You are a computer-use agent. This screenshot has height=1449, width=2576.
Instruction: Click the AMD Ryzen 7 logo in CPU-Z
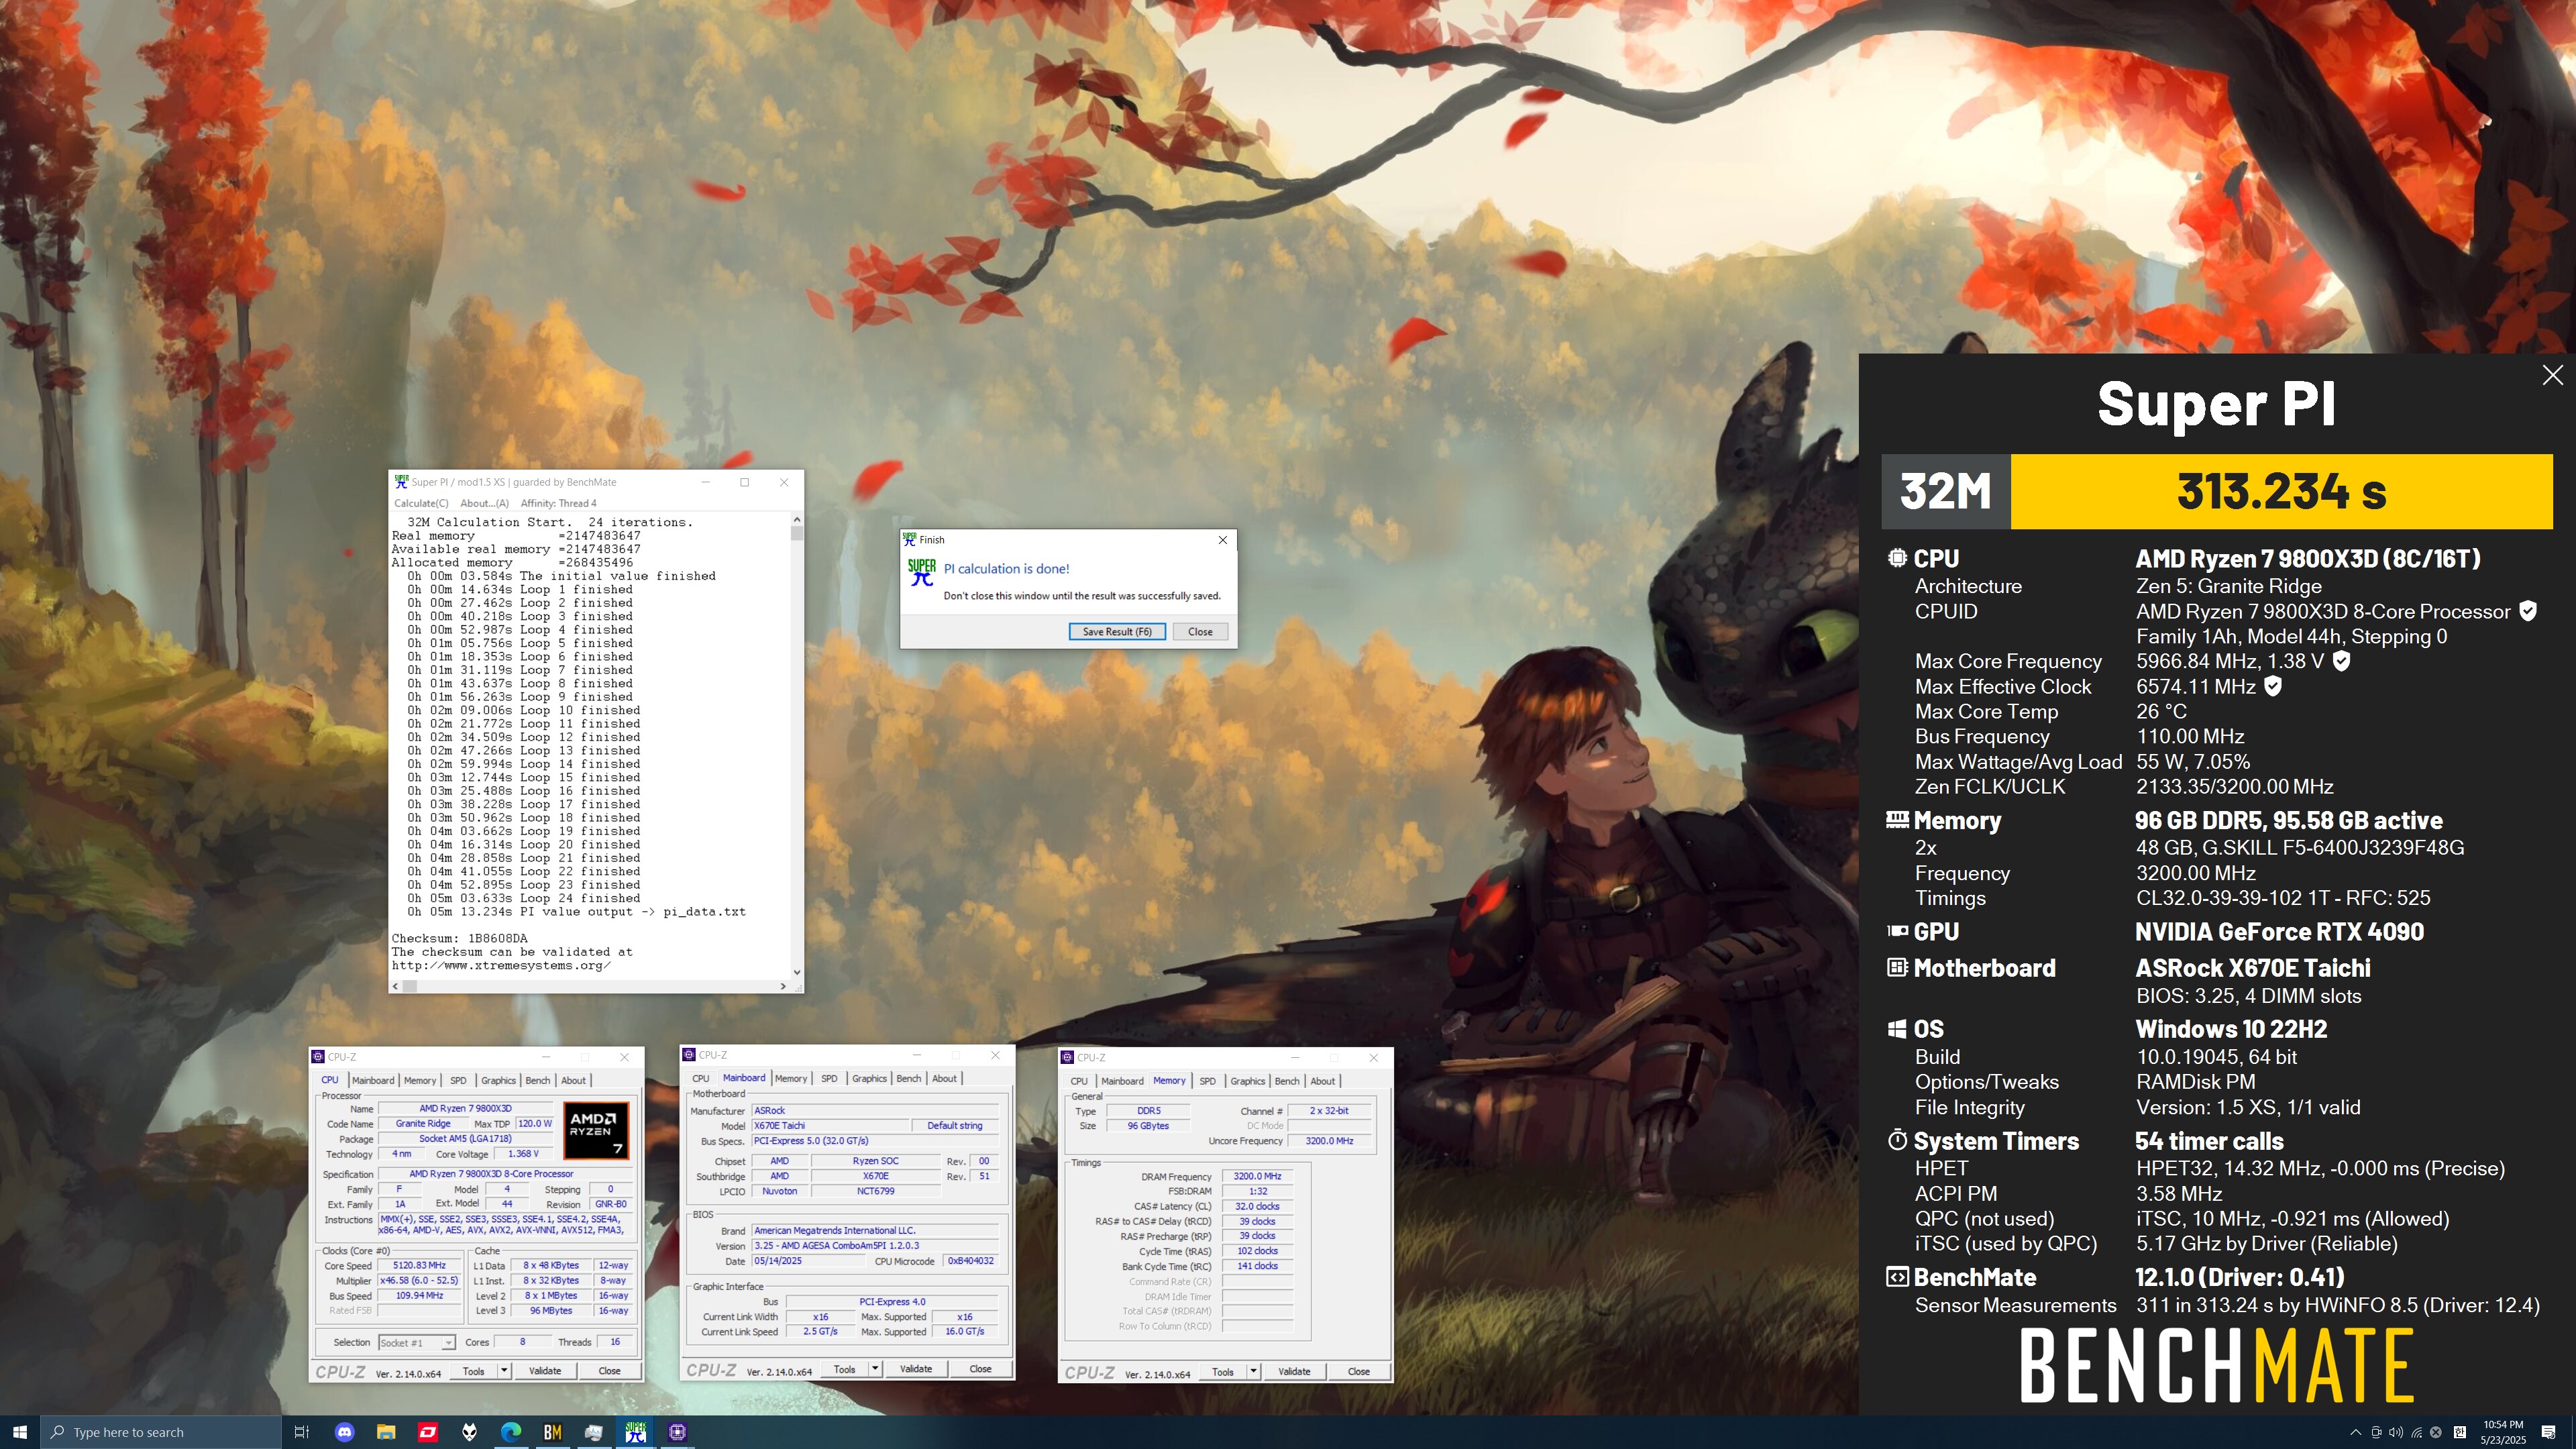[596, 1130]
